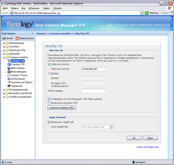This screenshot has height=165, width=174.
Task: Click the Synology logo
Action: click(x=20, y=24)
